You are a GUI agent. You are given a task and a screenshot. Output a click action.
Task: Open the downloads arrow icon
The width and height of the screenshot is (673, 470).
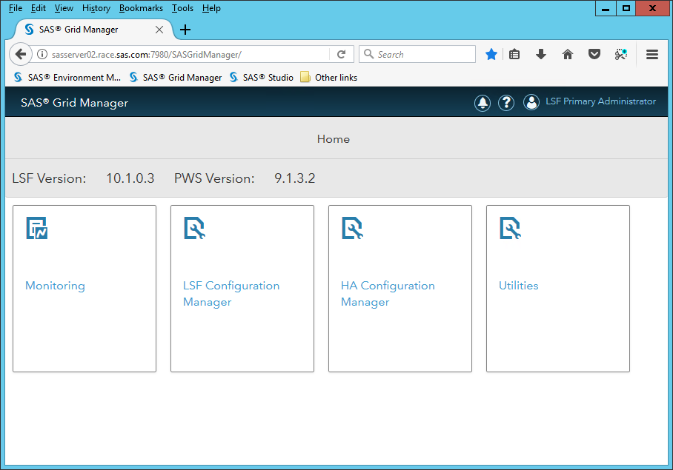click(x=541, y=55)
